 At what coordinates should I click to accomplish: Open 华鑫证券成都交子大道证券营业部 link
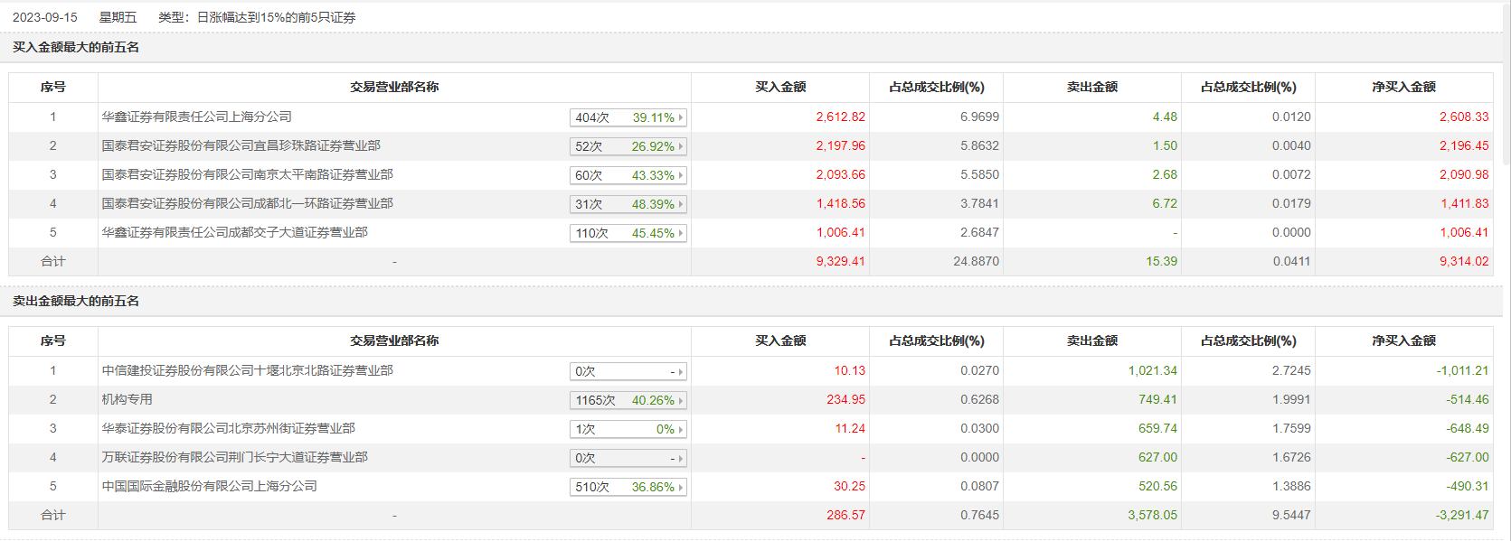pos(234,232)
